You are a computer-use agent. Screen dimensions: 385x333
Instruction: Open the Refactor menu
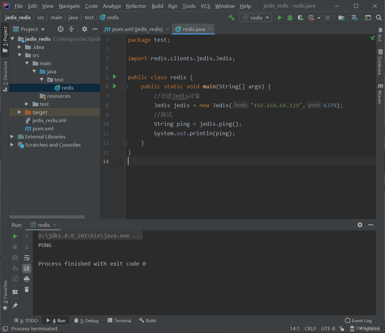(x=136, y=6)
